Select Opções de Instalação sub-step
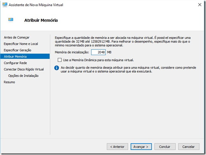The height and width of the screenshot is (155, 206). (x=23, y=76)
